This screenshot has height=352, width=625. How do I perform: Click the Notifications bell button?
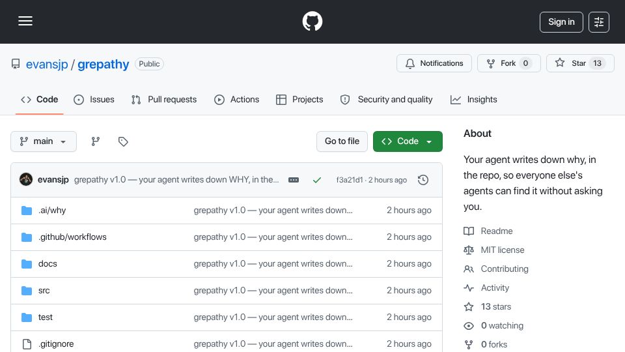point(434,63)
